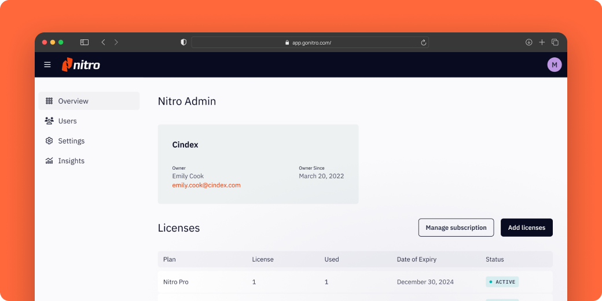This screenshot has height=301, width=602.
Task: Select Users in the sidebar
Action: coord(67,121)
